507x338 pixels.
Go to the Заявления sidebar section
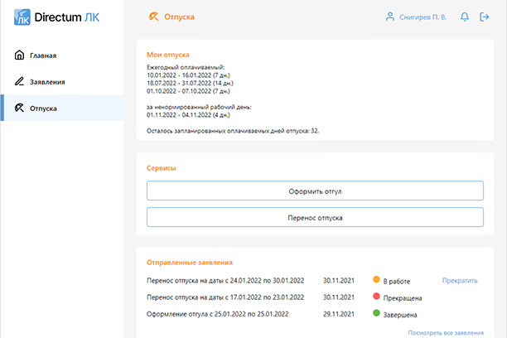pos(47,82)
